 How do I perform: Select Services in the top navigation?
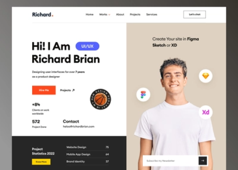point(152,15)
